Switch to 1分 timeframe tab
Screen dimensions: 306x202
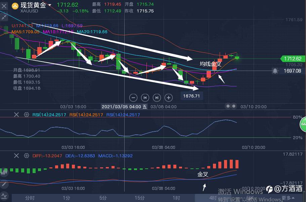(67, 198)
